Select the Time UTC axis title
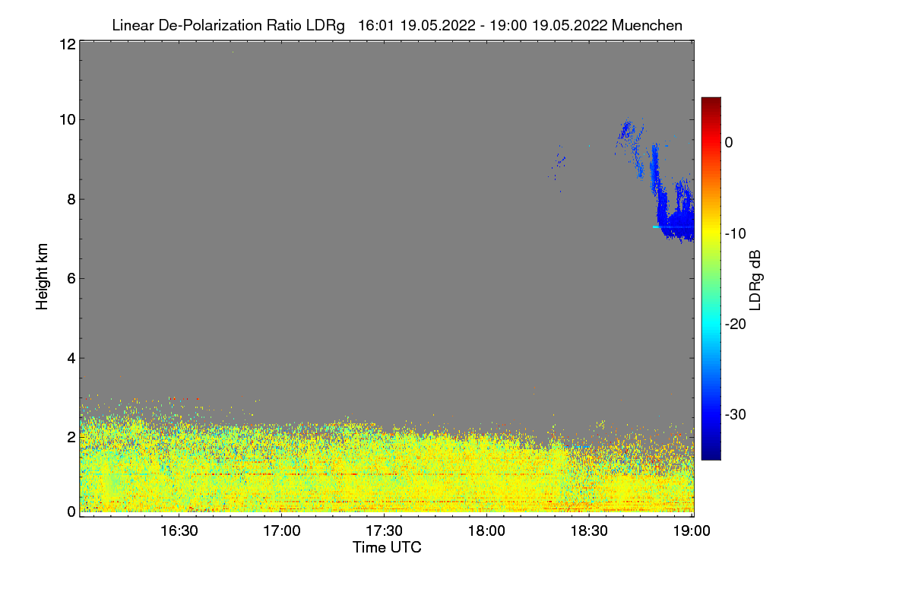Viewport: 912px width, 608px height. pos(387,547)
